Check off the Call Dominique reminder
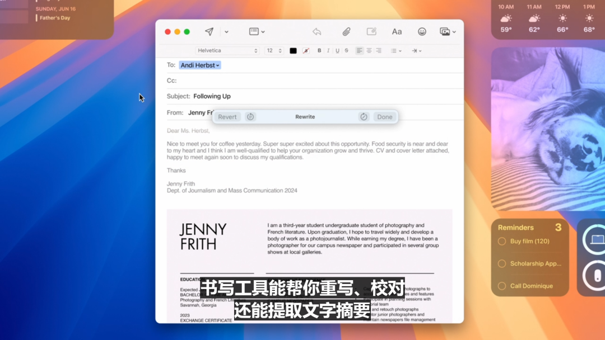This screenshot has height=340, width=605. pos(501,286)
